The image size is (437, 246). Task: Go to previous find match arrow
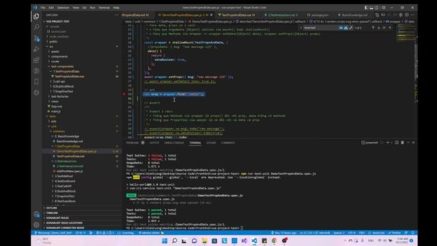pyautogui.click(x=373, y=27)
